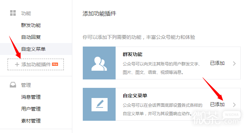Viewport: 248px width, 133px height.
Task: Click the 管理 section header label
Action: [x=26, y=85]
